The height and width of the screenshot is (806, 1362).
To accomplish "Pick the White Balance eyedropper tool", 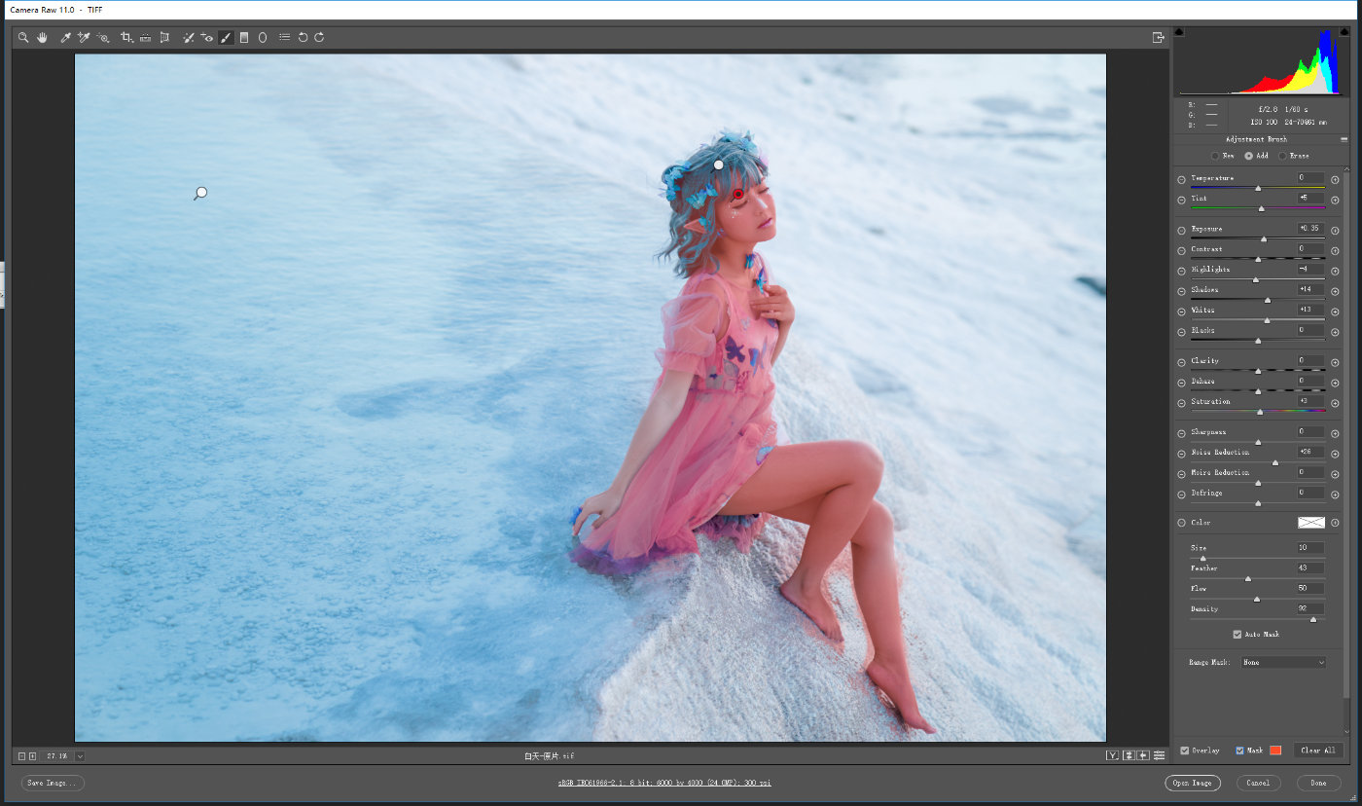I will pos(65,38).
